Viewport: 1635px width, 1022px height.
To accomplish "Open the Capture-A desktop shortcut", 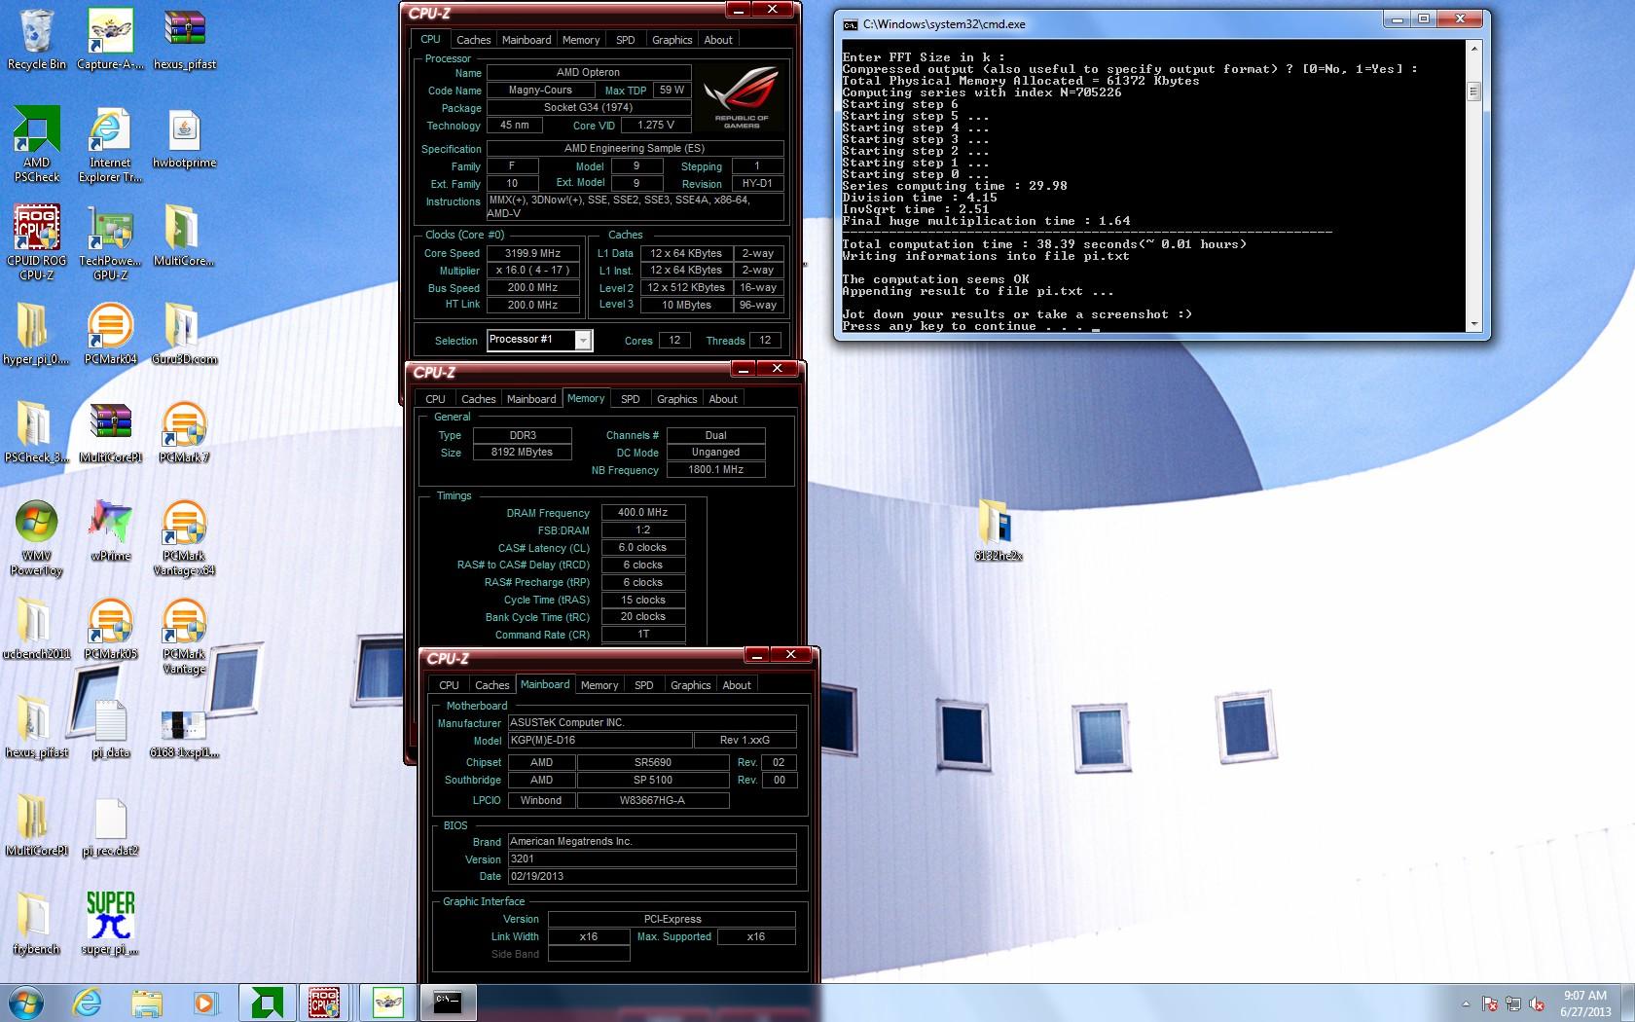I will point(110,40).
